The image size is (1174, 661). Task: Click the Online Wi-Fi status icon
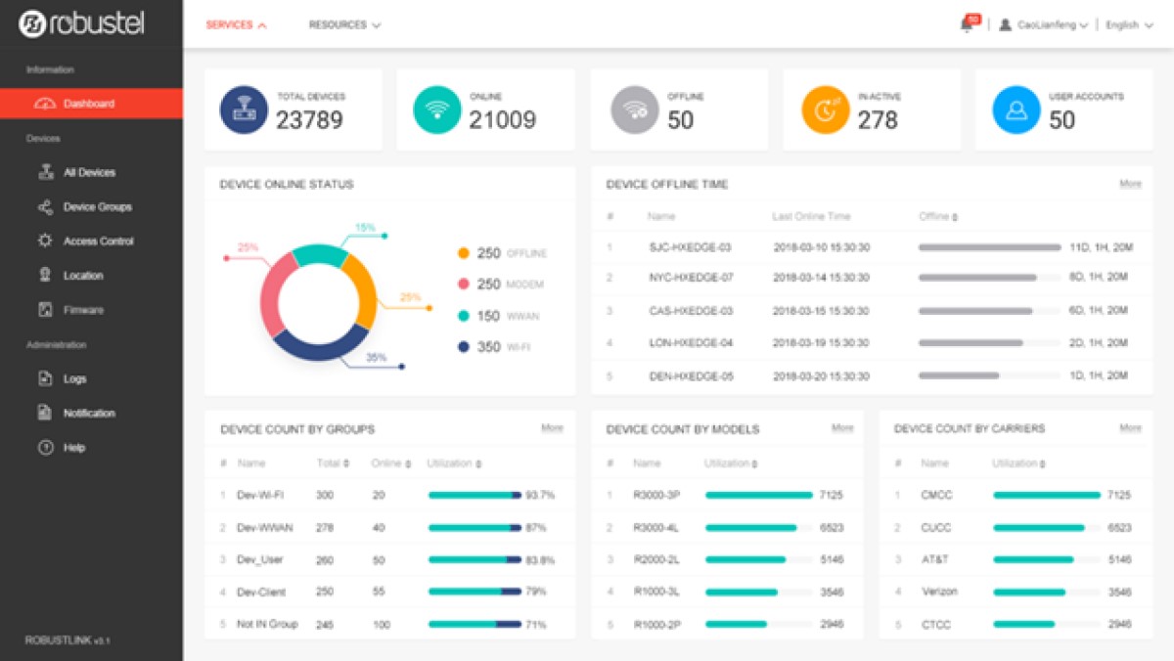coord(437,110)
